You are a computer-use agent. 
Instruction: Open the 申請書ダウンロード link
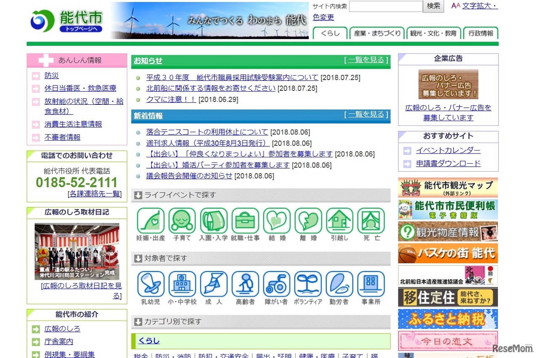[448, 164]
